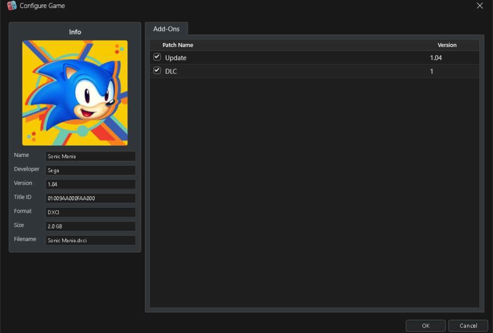Click the Size field showing 2.0 GB
The height and width of the screenshot is (333, 493).
[x=91, y=226]
